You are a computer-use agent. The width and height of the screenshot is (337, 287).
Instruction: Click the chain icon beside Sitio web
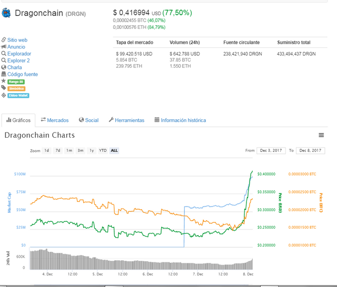[x=4, y=40]
